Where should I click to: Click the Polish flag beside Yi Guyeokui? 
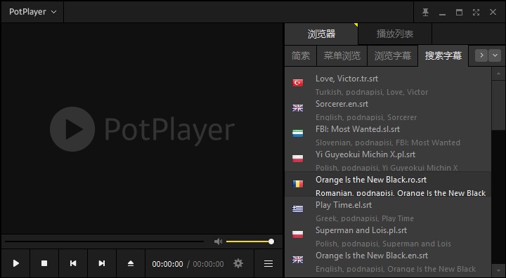pyautogui.click(x=297, y=159)
